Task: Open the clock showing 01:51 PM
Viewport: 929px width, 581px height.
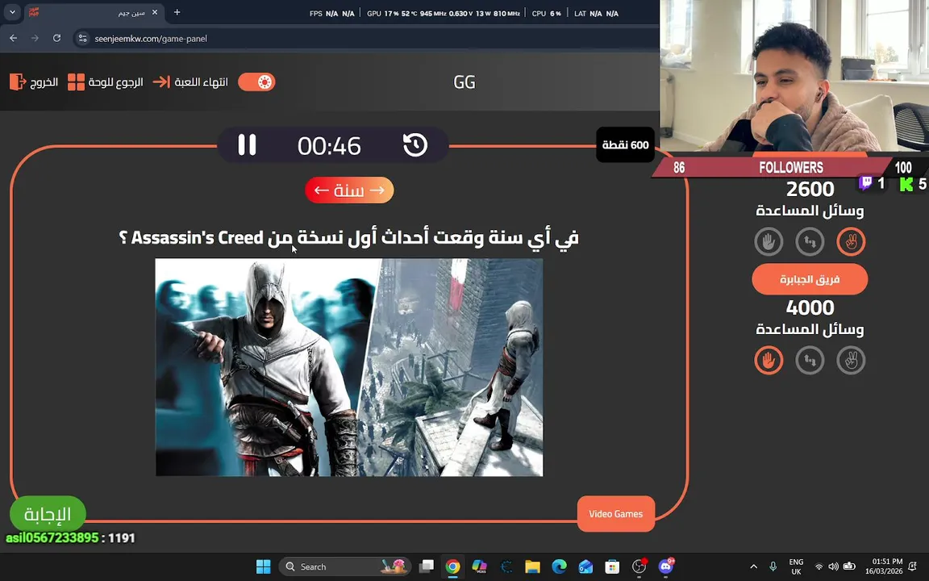Action: pos(883,566)
